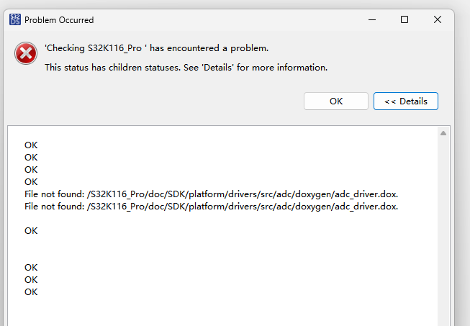470x326 pixels.
Task: Select the second "File not found" adc_driver.dox line
Action: click(x=211, y=207)
